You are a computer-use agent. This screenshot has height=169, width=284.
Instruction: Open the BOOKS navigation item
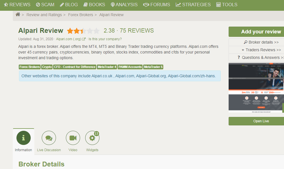tap(94, 5)
